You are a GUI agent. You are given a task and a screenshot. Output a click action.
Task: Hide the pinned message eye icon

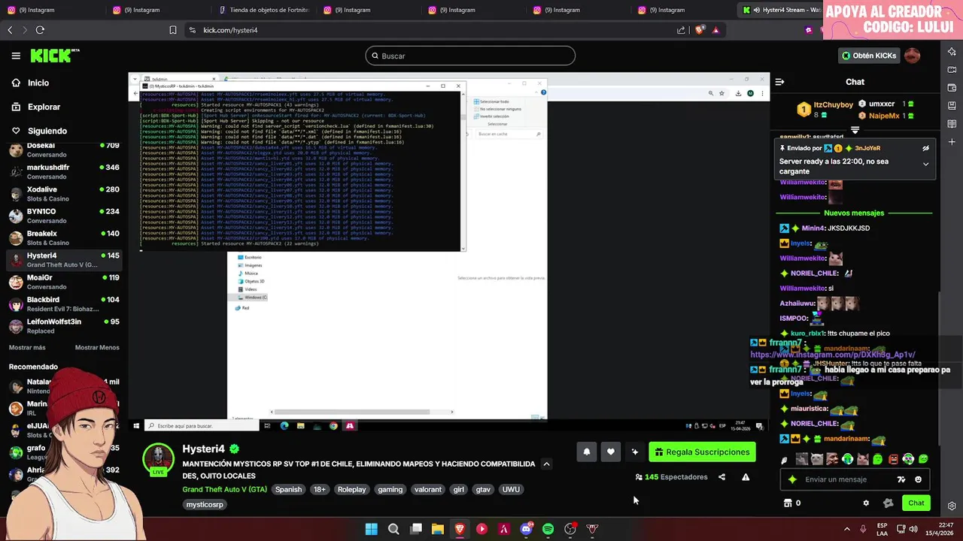click(925, 149)
